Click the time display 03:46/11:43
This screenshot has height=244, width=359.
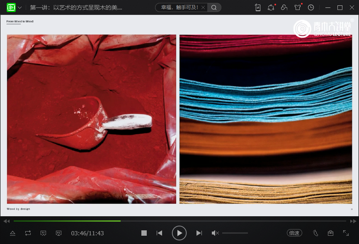pyautogui.click(x=87, y=233)
